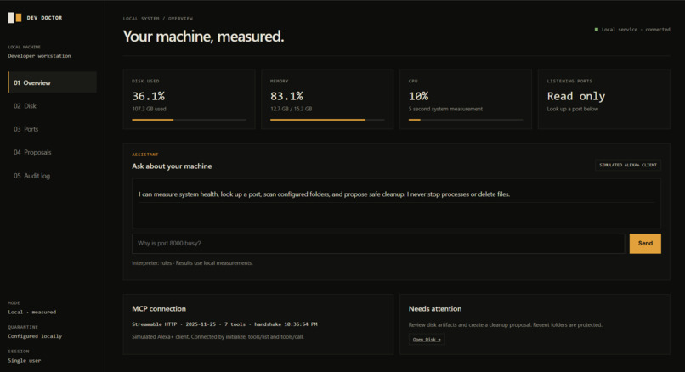
Task: Click the Disk Used progress bar
Action: (190, 120)
